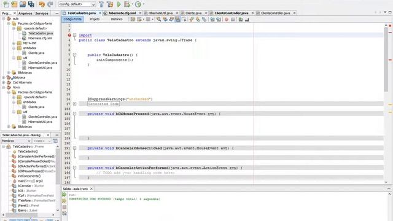Image resolution: width=393 pixels, height=221 pixels.
Task: Click the Next Bookmark icon
Action: click(x=198, y=19)
